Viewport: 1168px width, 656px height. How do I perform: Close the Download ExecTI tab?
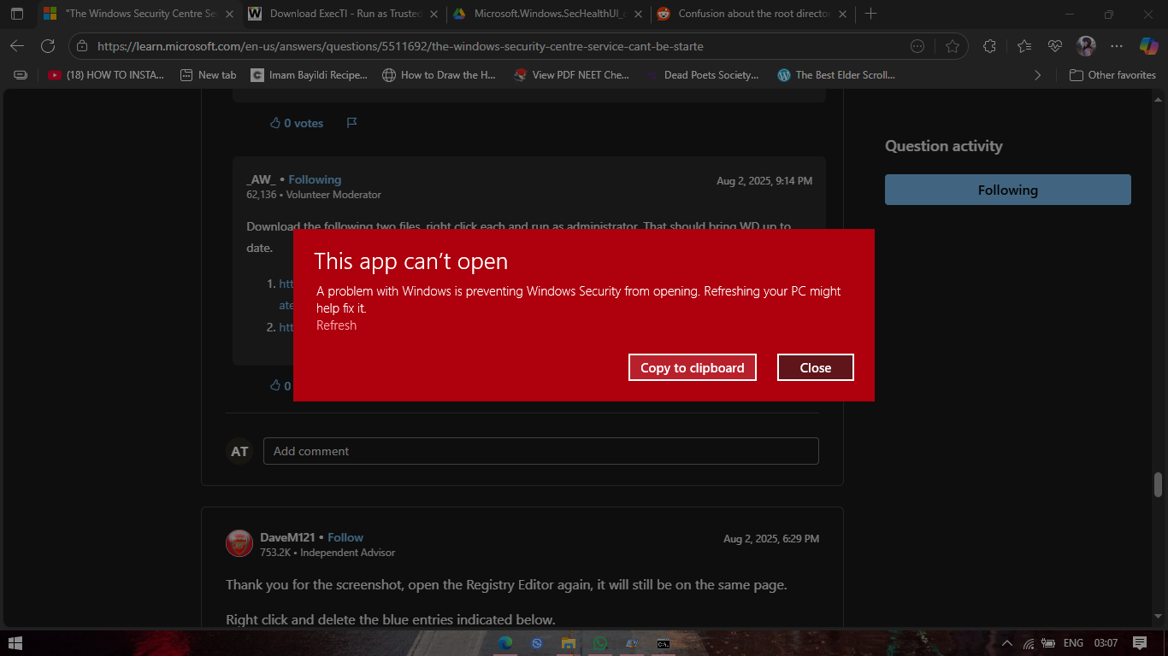(x=434, y=14)
